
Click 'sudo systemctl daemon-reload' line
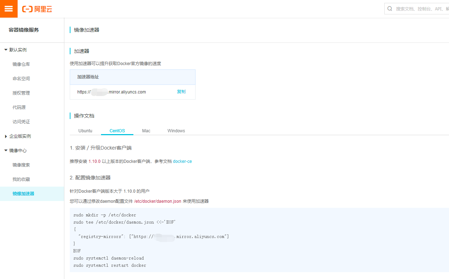point(109,258)
